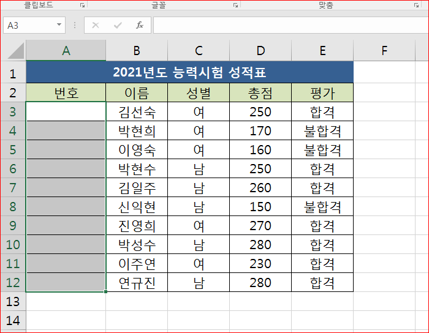Click the score cell 150
The image size is (429, 333).
click(260, 206)
